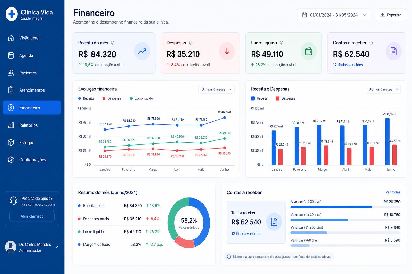Follow the Ver todas link

[393, 192]
